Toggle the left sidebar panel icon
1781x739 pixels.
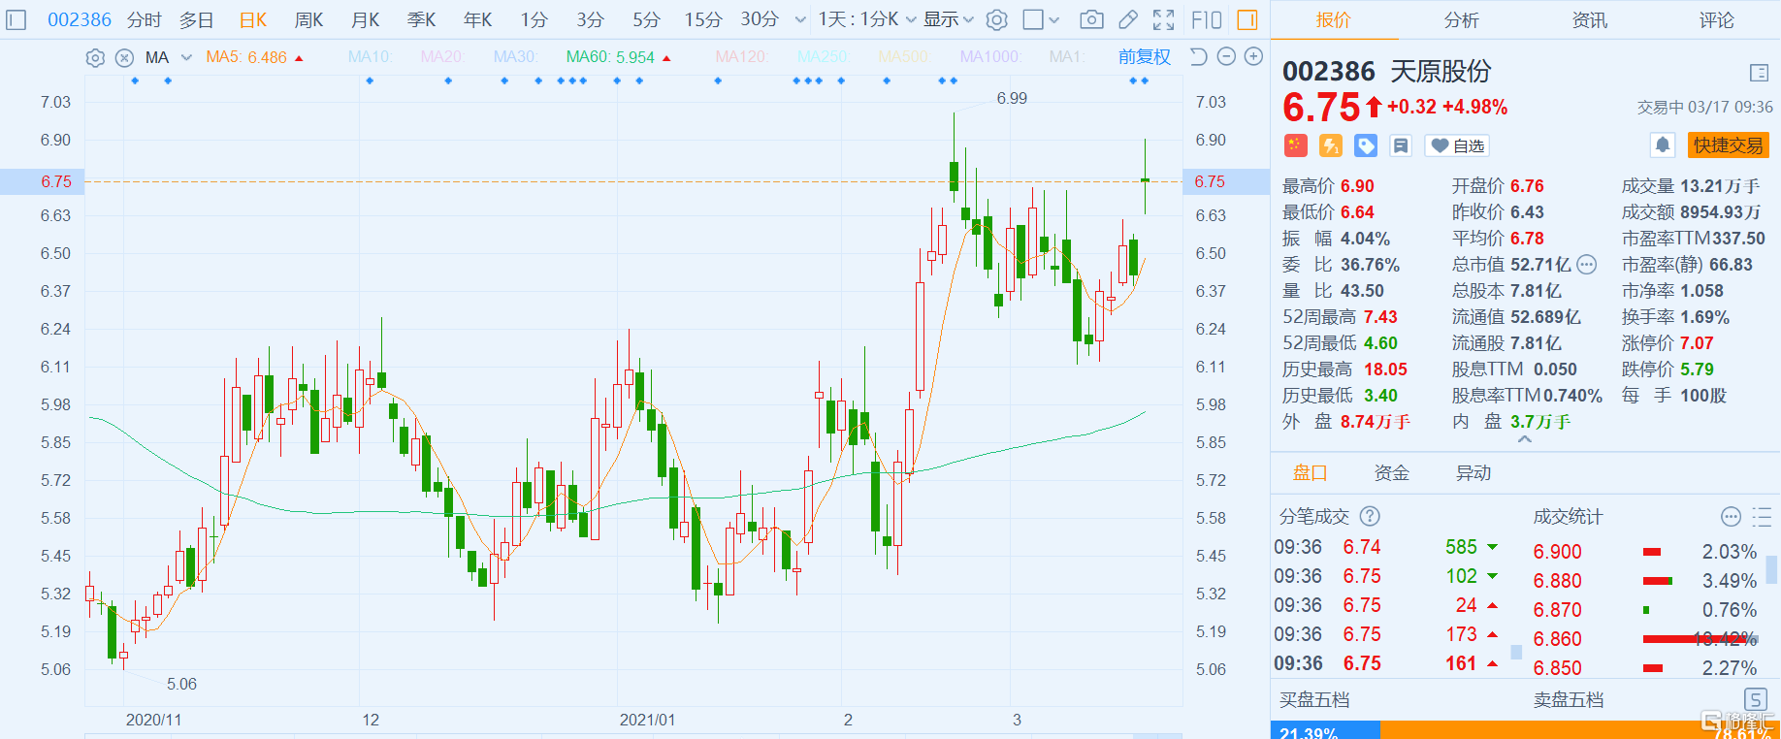[x=16, y=19]
